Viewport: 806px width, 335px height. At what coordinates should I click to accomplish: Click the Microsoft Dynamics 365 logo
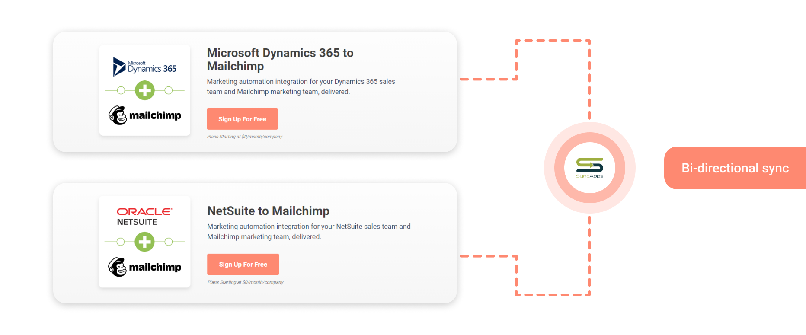(x=145, y=67)
